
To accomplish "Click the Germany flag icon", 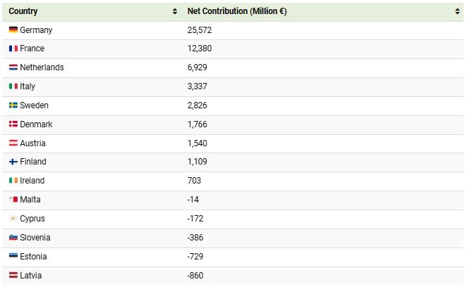I will click(x=13, y=30).
